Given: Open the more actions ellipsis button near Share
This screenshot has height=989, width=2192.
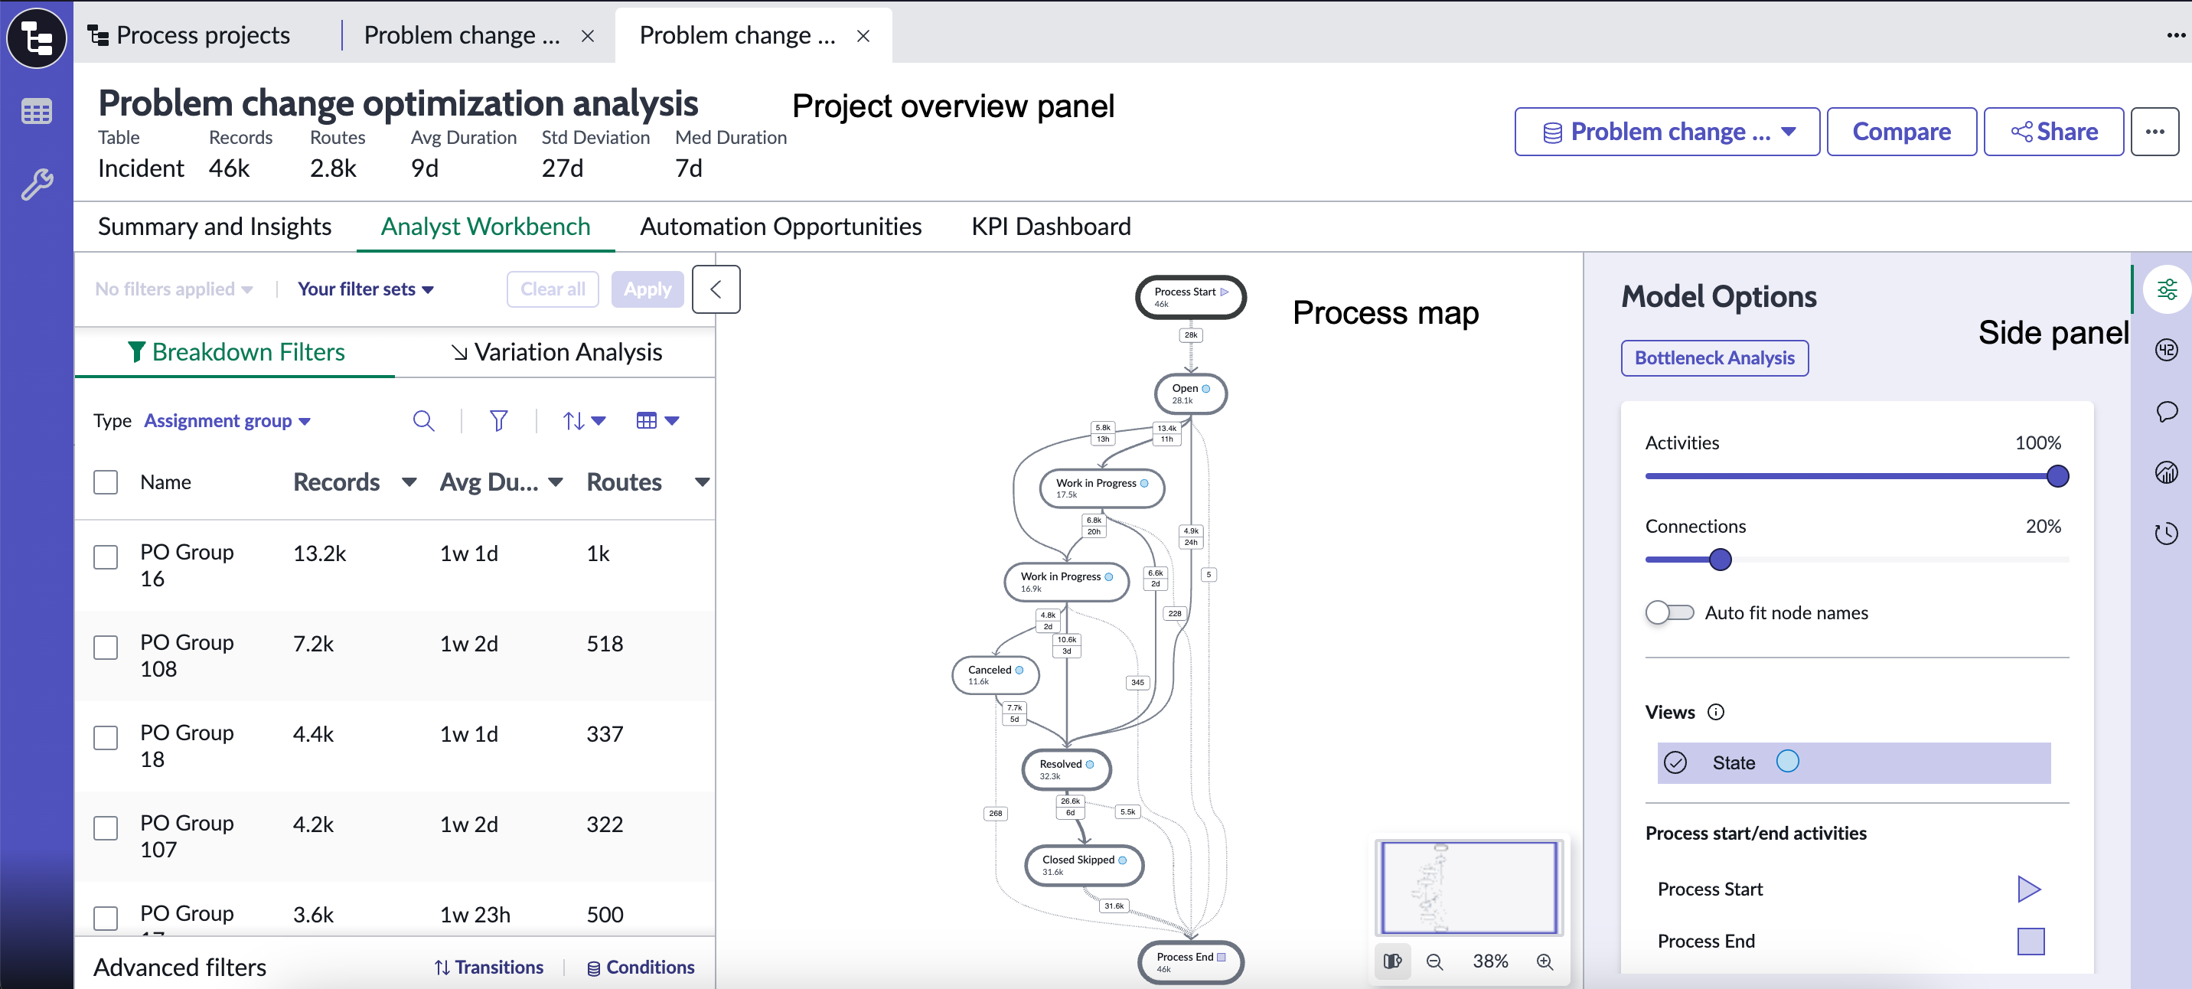Looking at the screenshot, I should (2154, 132).
